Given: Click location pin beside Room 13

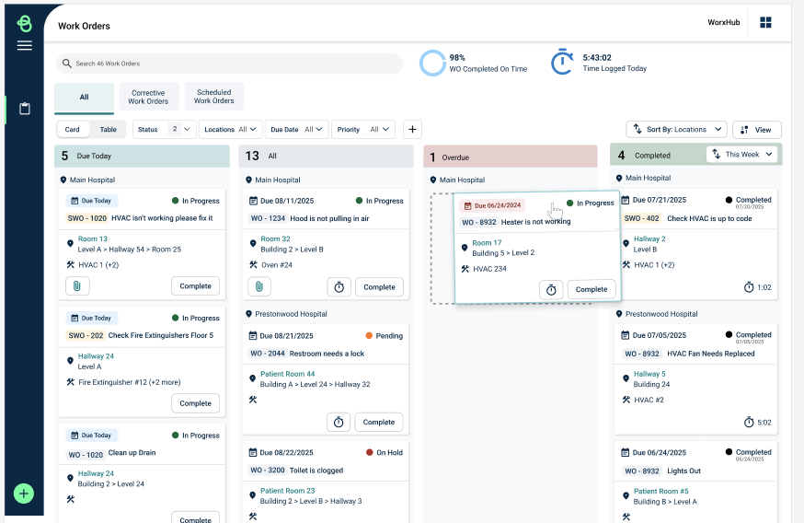Looking at the screenshot, I should pyautogui.click(x=70, y=243).
